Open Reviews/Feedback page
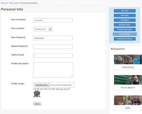Screen dimensions: 142x114 pos(125,39)
